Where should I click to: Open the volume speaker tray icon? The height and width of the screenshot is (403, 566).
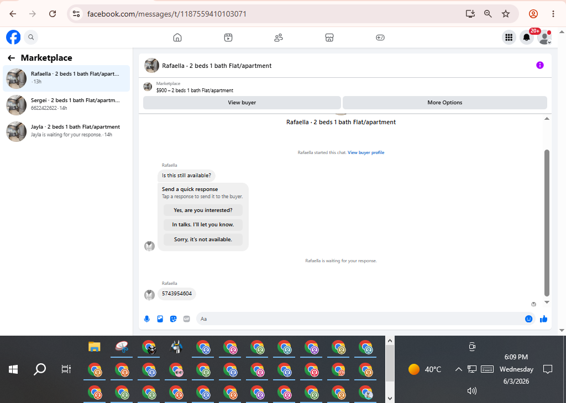pyautogui.click(x=472, y=391)
